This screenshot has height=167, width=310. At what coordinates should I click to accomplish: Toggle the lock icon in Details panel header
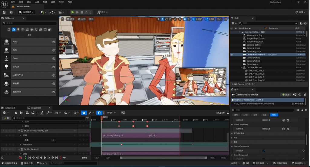pyautogui.click(x=305, y=95)
